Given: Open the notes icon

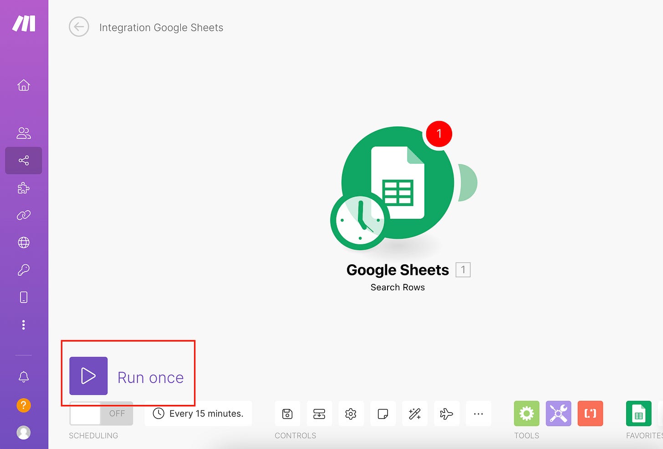Looking at the screenshot, I should tap(383, 414).
